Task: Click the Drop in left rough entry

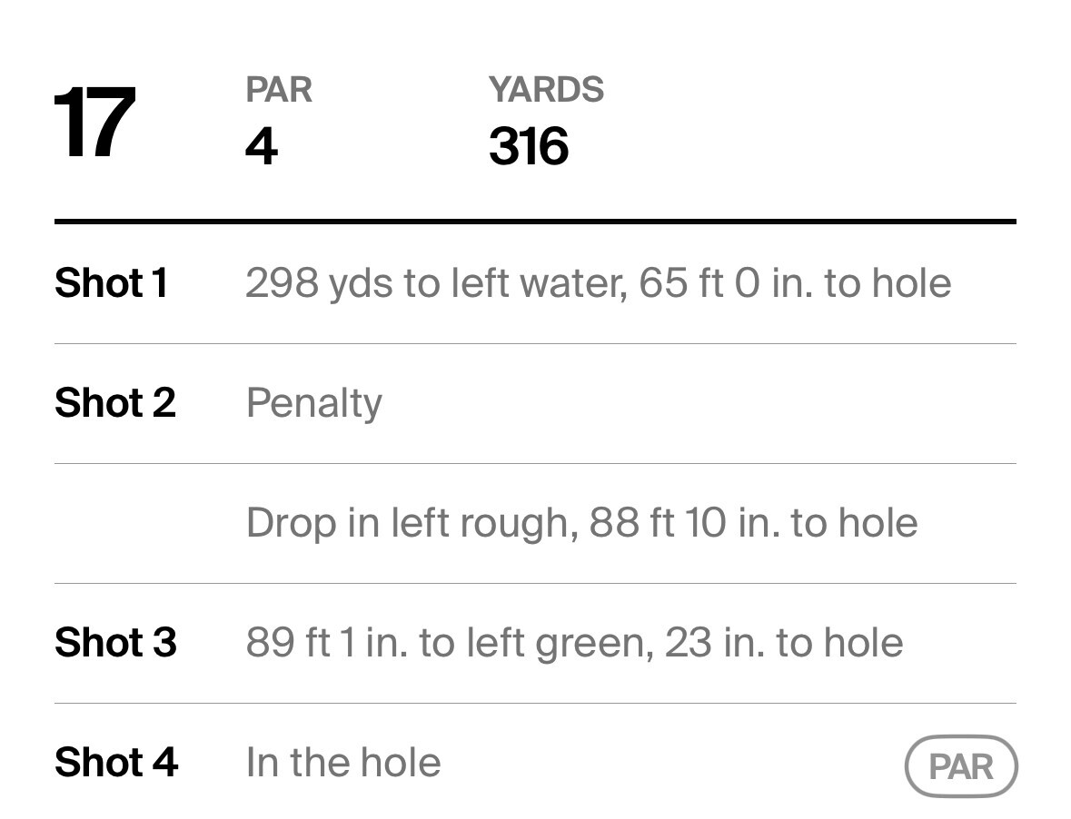Action: pos(581,522)
